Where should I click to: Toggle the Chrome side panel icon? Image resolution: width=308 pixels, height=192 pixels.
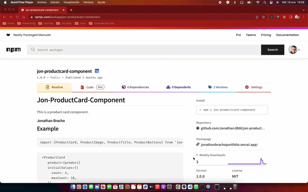[x=291, y=17]
